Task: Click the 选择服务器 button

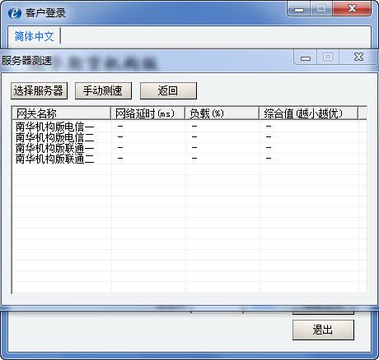Action: pos(39,90)
